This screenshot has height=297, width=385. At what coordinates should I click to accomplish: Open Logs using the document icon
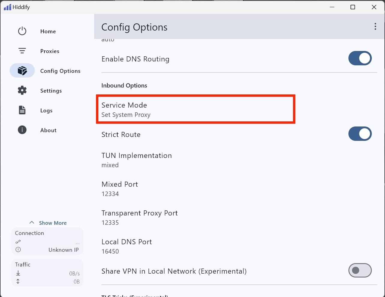22,110
